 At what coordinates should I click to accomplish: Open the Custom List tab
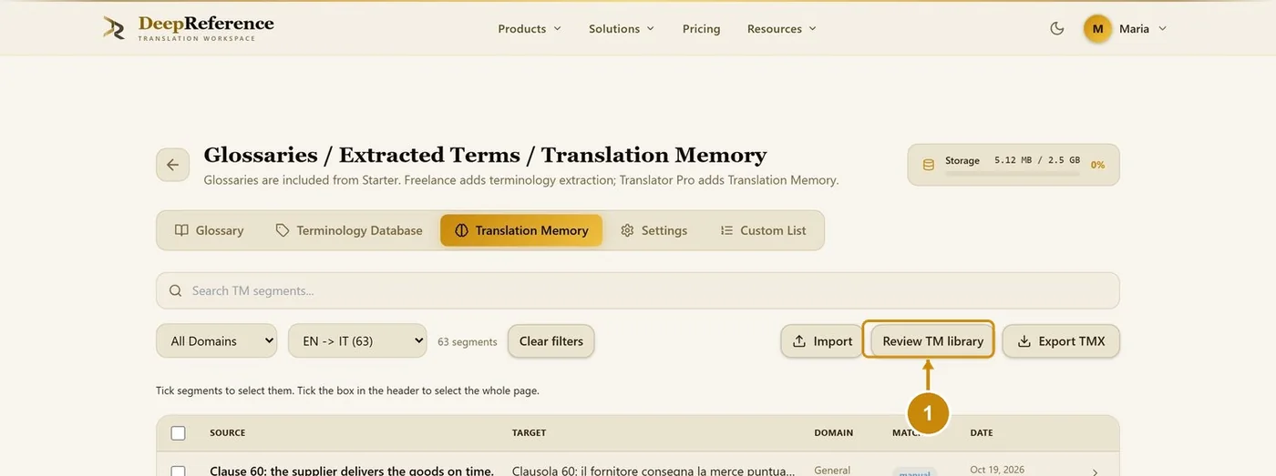[763, 230]
